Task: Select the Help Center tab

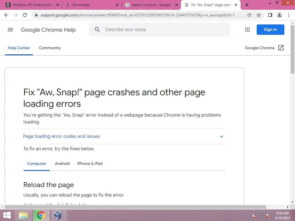Action: click(19, 48)
